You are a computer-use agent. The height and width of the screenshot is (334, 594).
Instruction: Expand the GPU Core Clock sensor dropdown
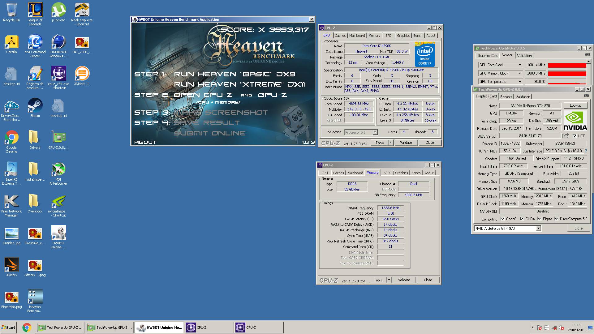519,65
